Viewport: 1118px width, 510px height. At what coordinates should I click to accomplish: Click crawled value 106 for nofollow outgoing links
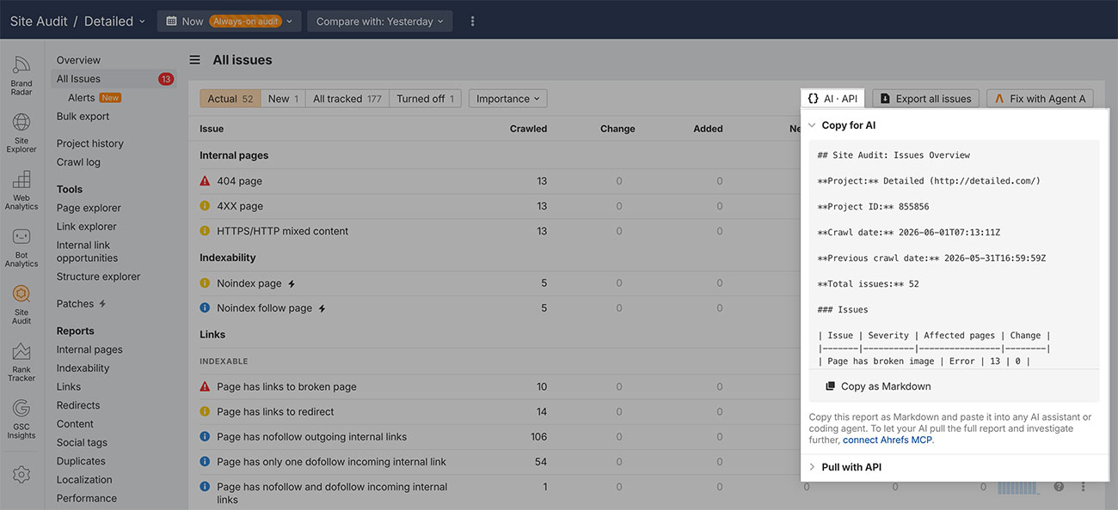539,436
